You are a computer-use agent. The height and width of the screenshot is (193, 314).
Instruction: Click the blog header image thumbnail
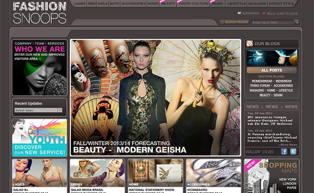click(272, 58)
